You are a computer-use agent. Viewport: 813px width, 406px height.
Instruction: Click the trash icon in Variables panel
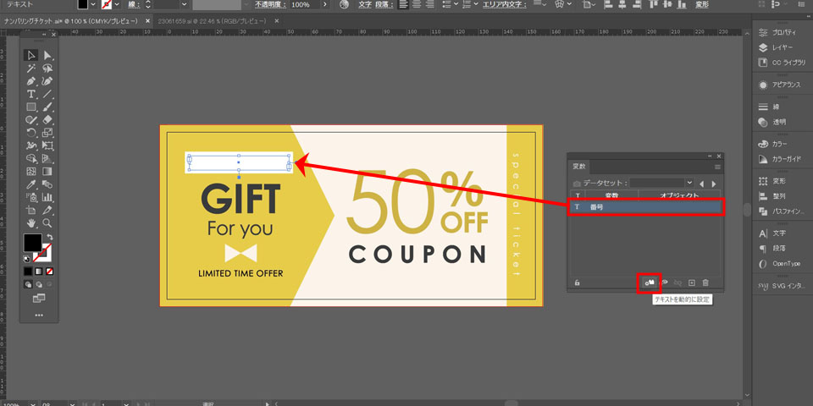[705, 283]
